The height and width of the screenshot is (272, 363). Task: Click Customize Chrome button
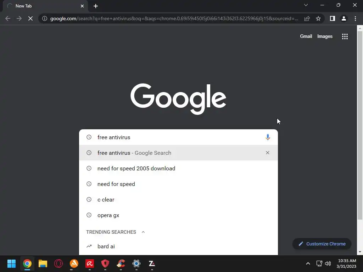[322, 244]
